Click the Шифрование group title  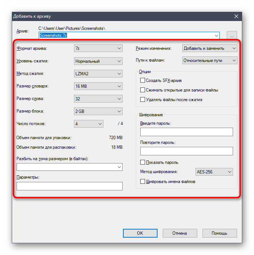pos(151,115)
